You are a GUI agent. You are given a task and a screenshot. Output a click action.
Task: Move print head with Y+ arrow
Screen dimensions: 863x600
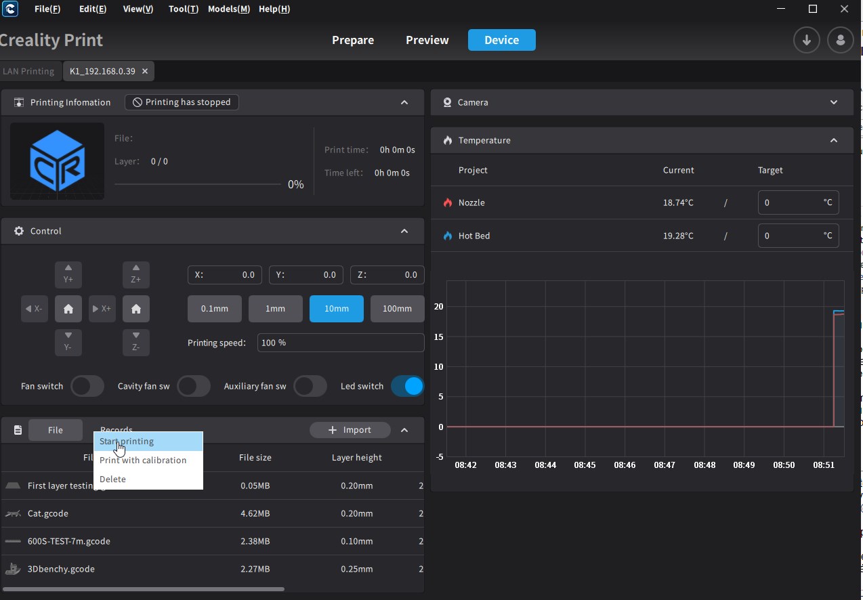coord(68,274)
